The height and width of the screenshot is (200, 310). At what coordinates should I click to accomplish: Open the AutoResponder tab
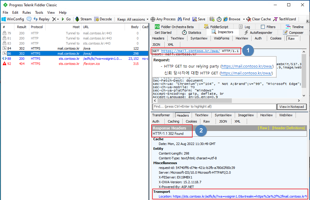click(258, 33)
